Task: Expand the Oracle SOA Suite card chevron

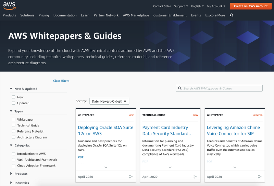Action: pyautogui.click(x=106, y=167)
